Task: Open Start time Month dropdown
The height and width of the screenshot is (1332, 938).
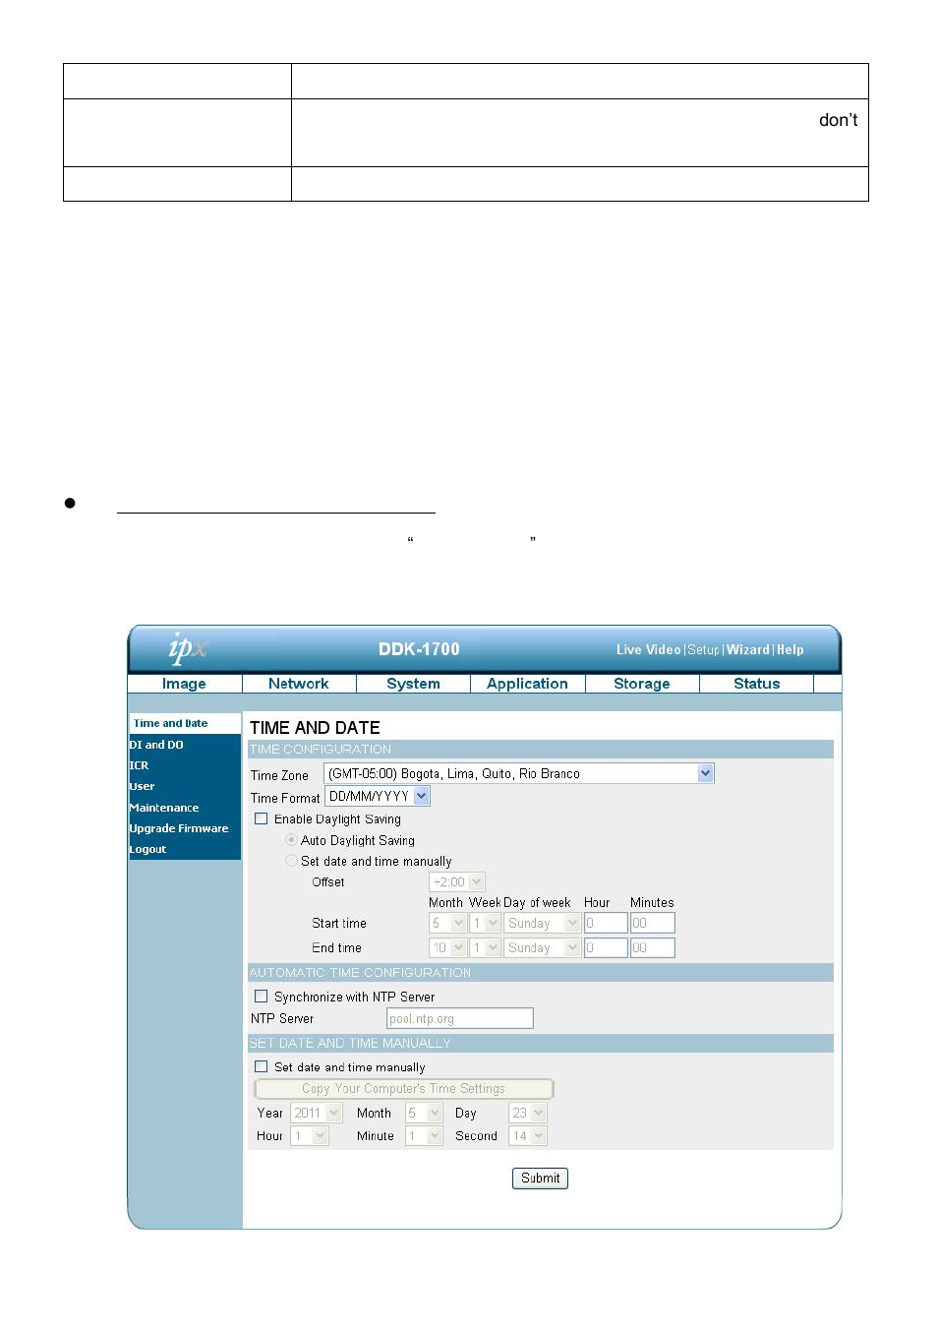Action: (447, 923)
